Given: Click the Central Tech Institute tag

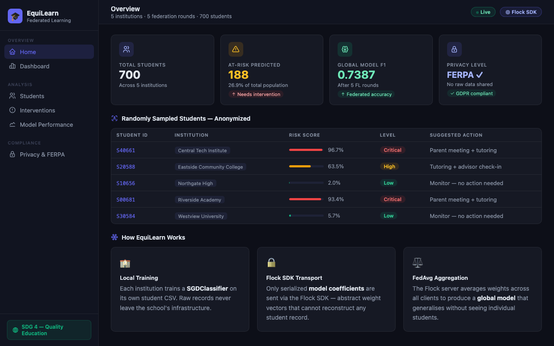Looking at the screenshot, I should [202, 151].
